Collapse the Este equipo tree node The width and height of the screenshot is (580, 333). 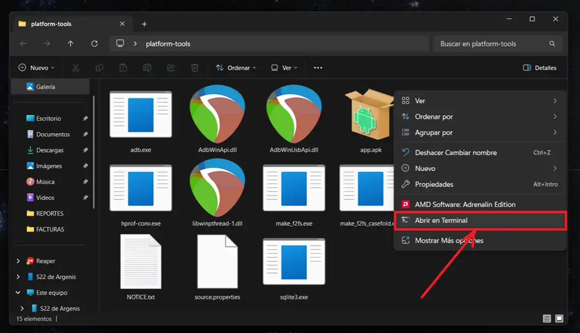18,292
